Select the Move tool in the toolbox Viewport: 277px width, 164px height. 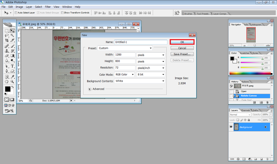[12, 31]
